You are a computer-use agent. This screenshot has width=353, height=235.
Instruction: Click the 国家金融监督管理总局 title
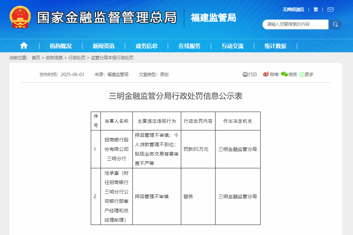[107, 17]
